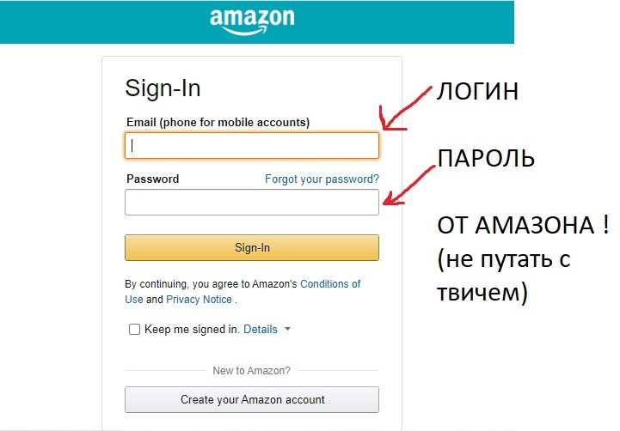Screen dimensions: 620x431
Task: Click the red arrow pointing to email field
Action: tap(405, 108)
